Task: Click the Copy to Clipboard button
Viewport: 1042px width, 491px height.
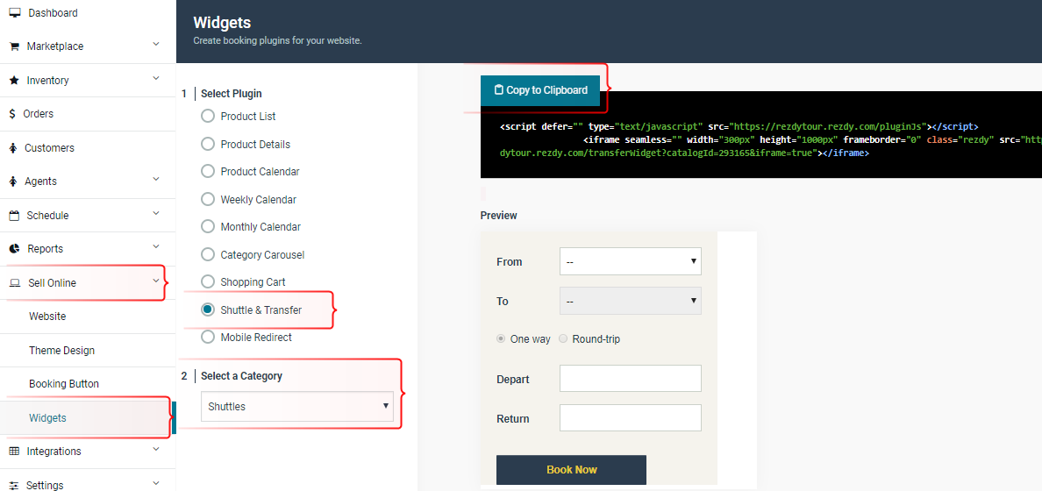Action: (540, 90)
